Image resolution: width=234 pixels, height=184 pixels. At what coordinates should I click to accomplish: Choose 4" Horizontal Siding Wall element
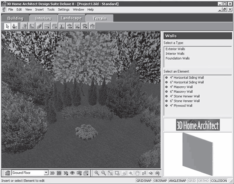185,78
